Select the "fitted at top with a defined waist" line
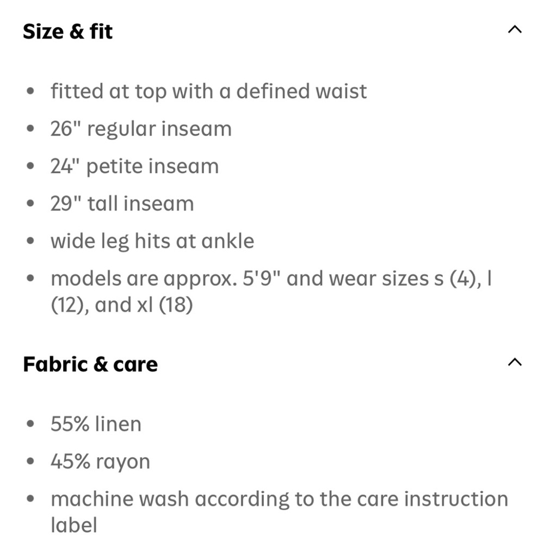Screen dimensions: 544x544 coord(208,91)
